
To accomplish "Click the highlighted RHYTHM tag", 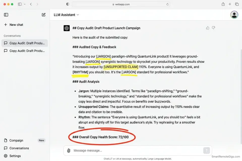I will pyautogui.click(x=80, y=72).
